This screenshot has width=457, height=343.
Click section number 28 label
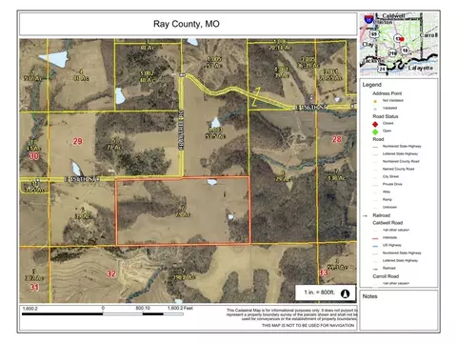tap(336, 139)
